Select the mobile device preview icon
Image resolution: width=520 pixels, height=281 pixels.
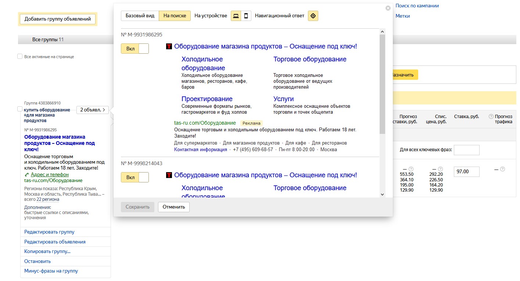pyautogui.click(x=246, y=16)
